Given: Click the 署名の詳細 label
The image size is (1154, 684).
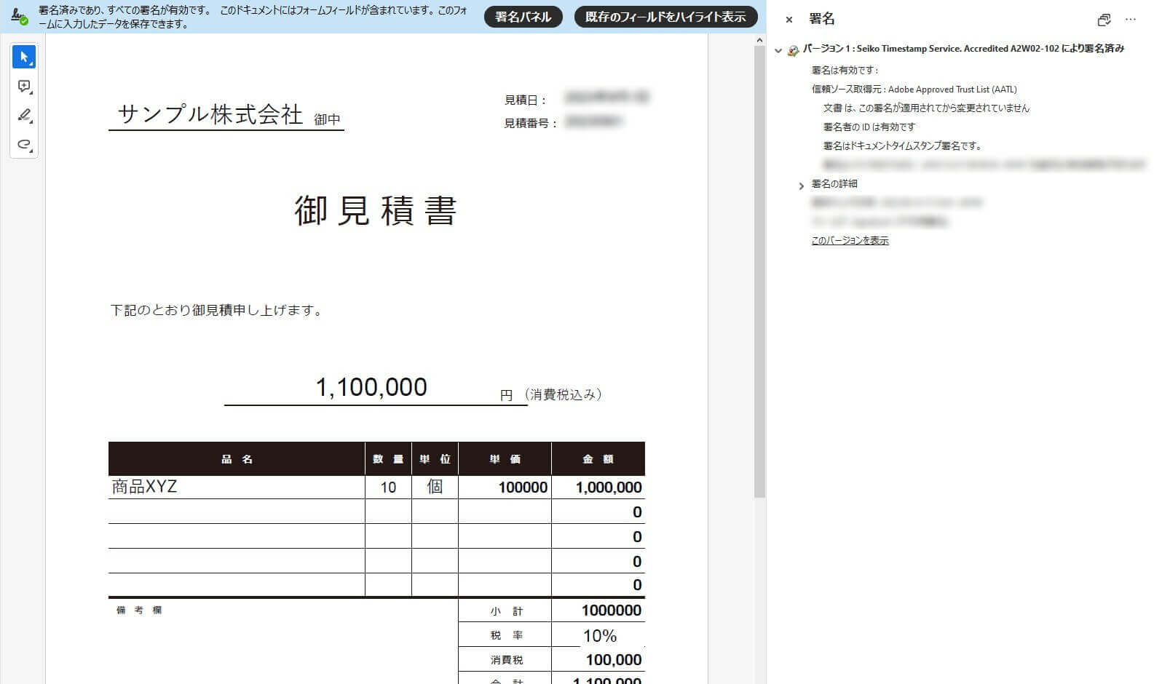Looking at the screenshot, I should click(834, 184).
